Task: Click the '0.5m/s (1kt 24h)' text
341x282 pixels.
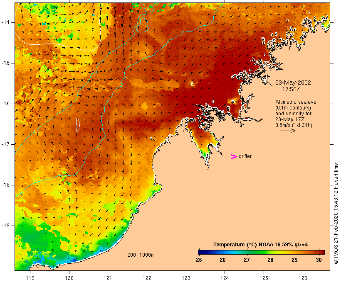Action: [294, 125]
